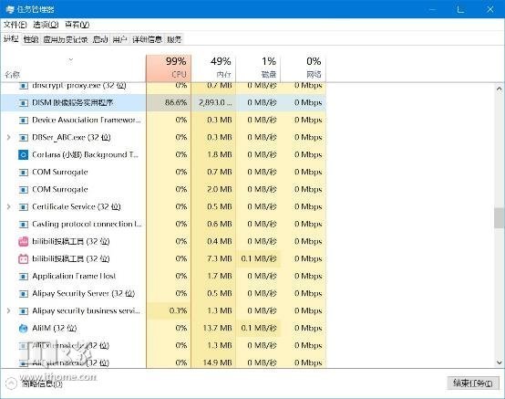
Task: Expand the Alipay security business service group
Action: (x=9, y=311)
